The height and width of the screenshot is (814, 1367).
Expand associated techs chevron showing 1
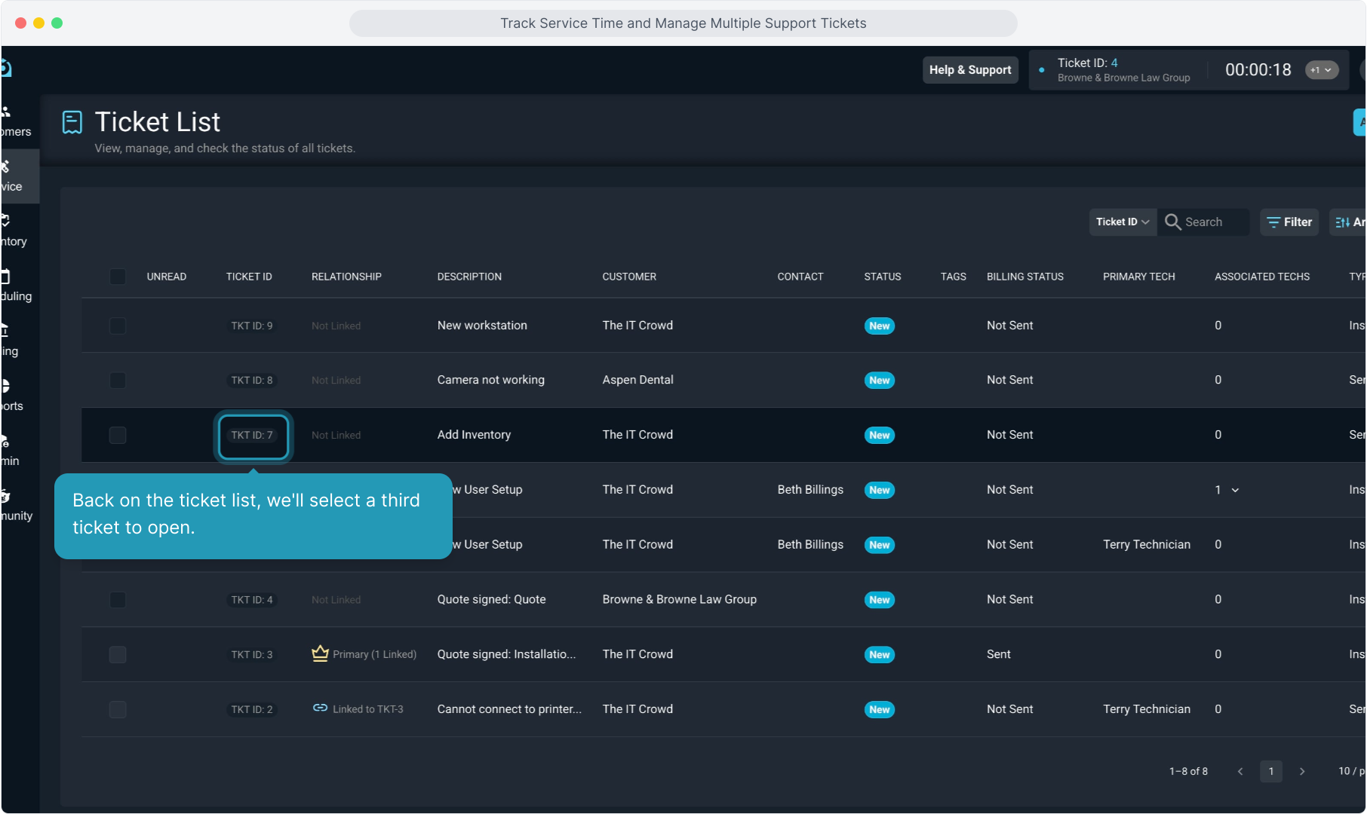[1235, 490]
